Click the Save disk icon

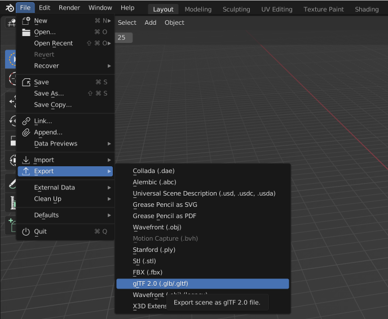(26, 82)
